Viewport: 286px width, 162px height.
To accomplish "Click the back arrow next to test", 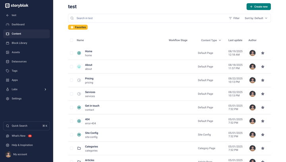I will [x=8, y=15].
